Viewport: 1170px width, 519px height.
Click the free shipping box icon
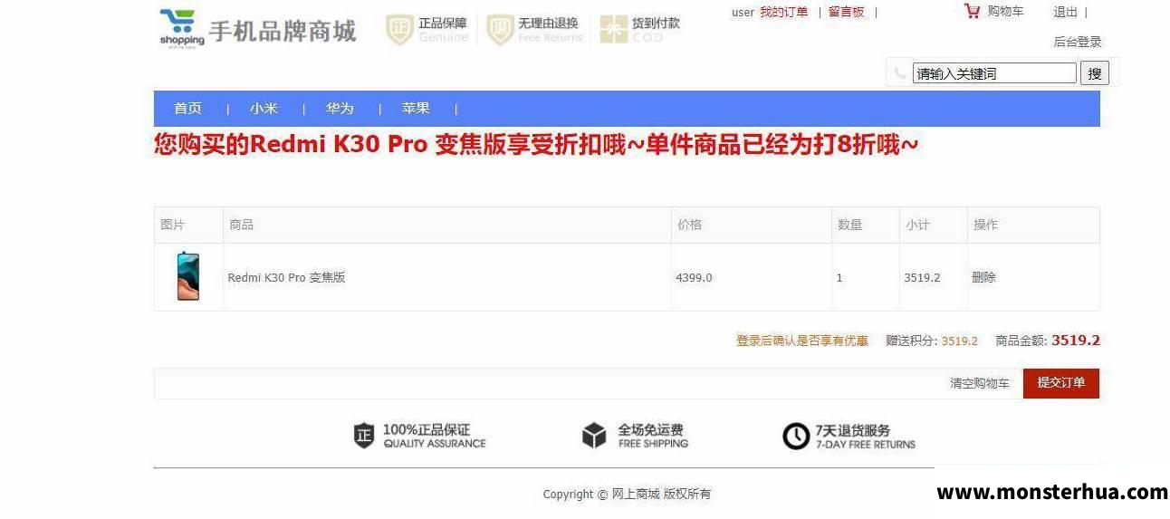pos(594,436)
